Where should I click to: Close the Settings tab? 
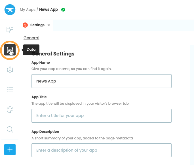pos(48,25)
